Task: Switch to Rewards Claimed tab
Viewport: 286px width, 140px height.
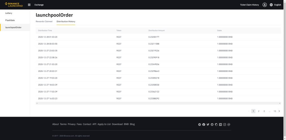Action: (x=44, y=21)
